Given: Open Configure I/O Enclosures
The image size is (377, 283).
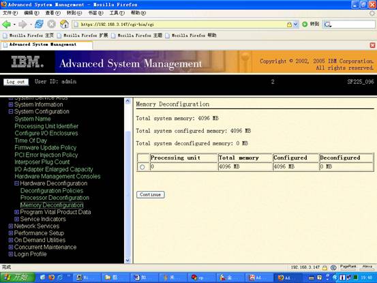Looking at the screenshot, I should click(46, 133).
